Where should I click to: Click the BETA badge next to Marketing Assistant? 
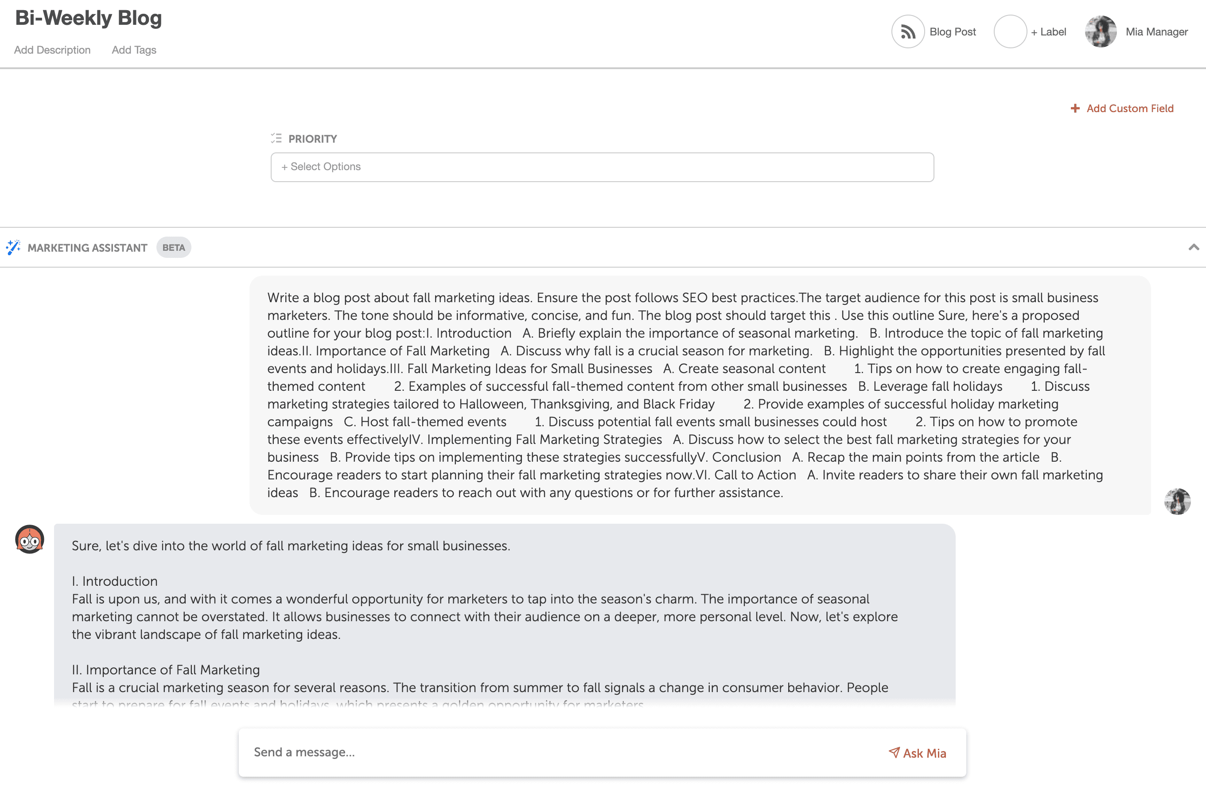[x=173, y=247]
